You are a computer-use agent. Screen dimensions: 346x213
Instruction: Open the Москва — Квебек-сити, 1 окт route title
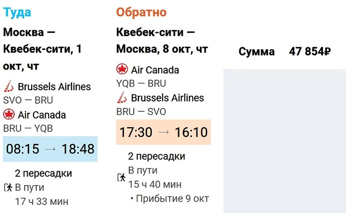42,49
